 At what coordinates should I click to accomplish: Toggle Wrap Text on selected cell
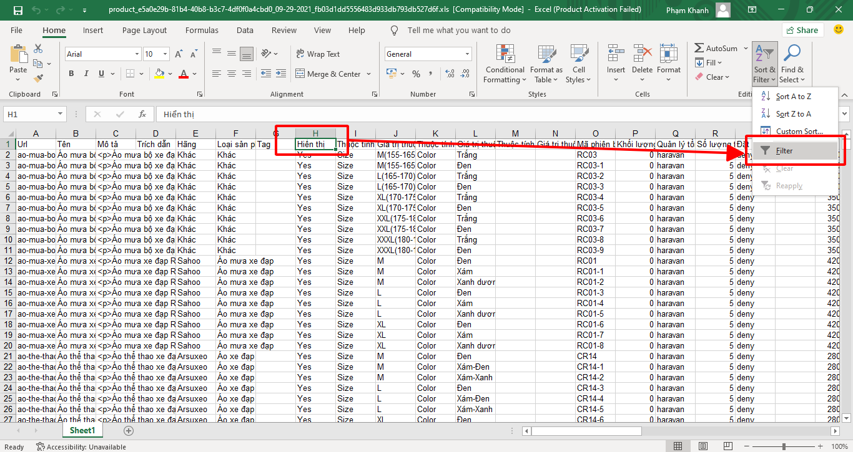318,54
